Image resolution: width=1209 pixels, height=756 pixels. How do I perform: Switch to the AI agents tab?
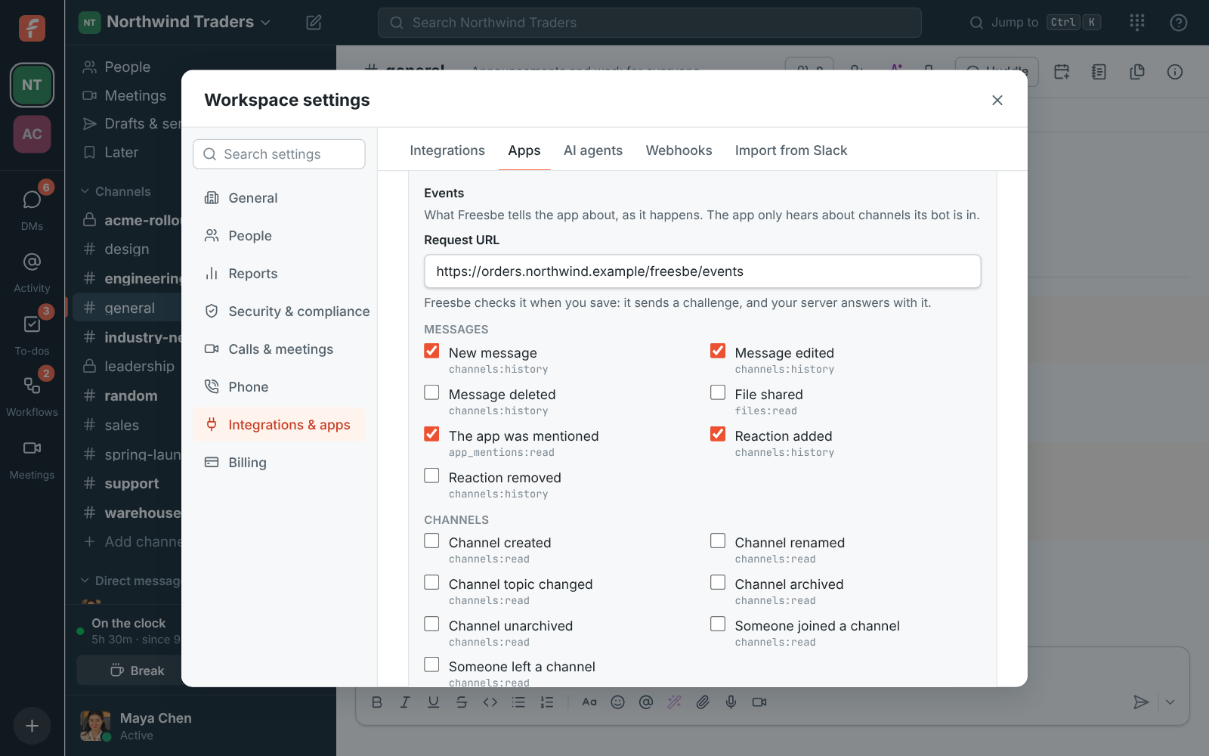[593, 150]
